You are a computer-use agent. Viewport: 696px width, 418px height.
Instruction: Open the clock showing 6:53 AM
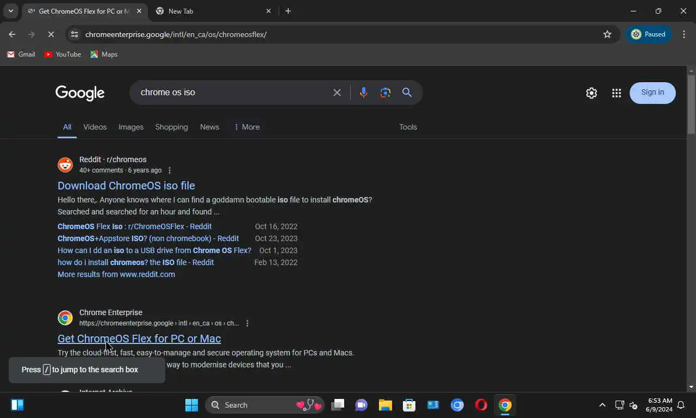tap(660, 405)
